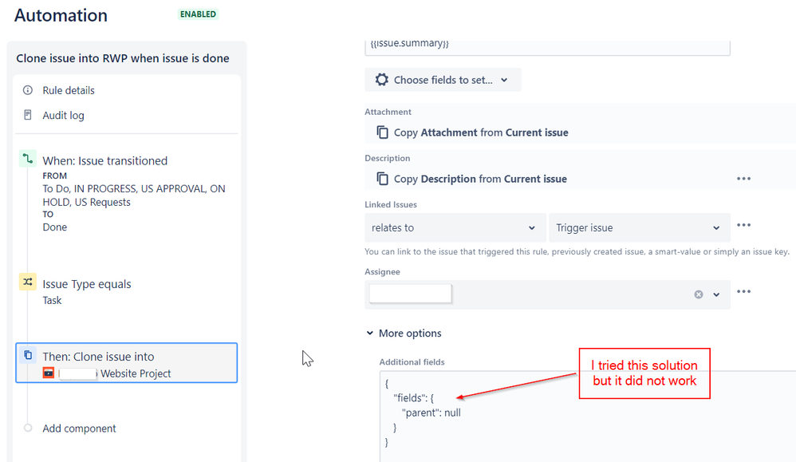Click the Audit log document icon
Image resolution: width=796 pixels, height=462 pixels.
[28, 115]
